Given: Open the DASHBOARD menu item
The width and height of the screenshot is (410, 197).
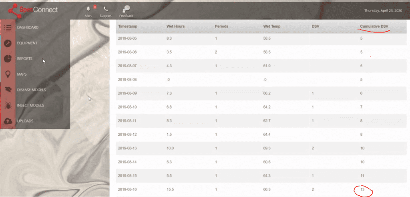Looking at the screenshot, I should point(28,28).
